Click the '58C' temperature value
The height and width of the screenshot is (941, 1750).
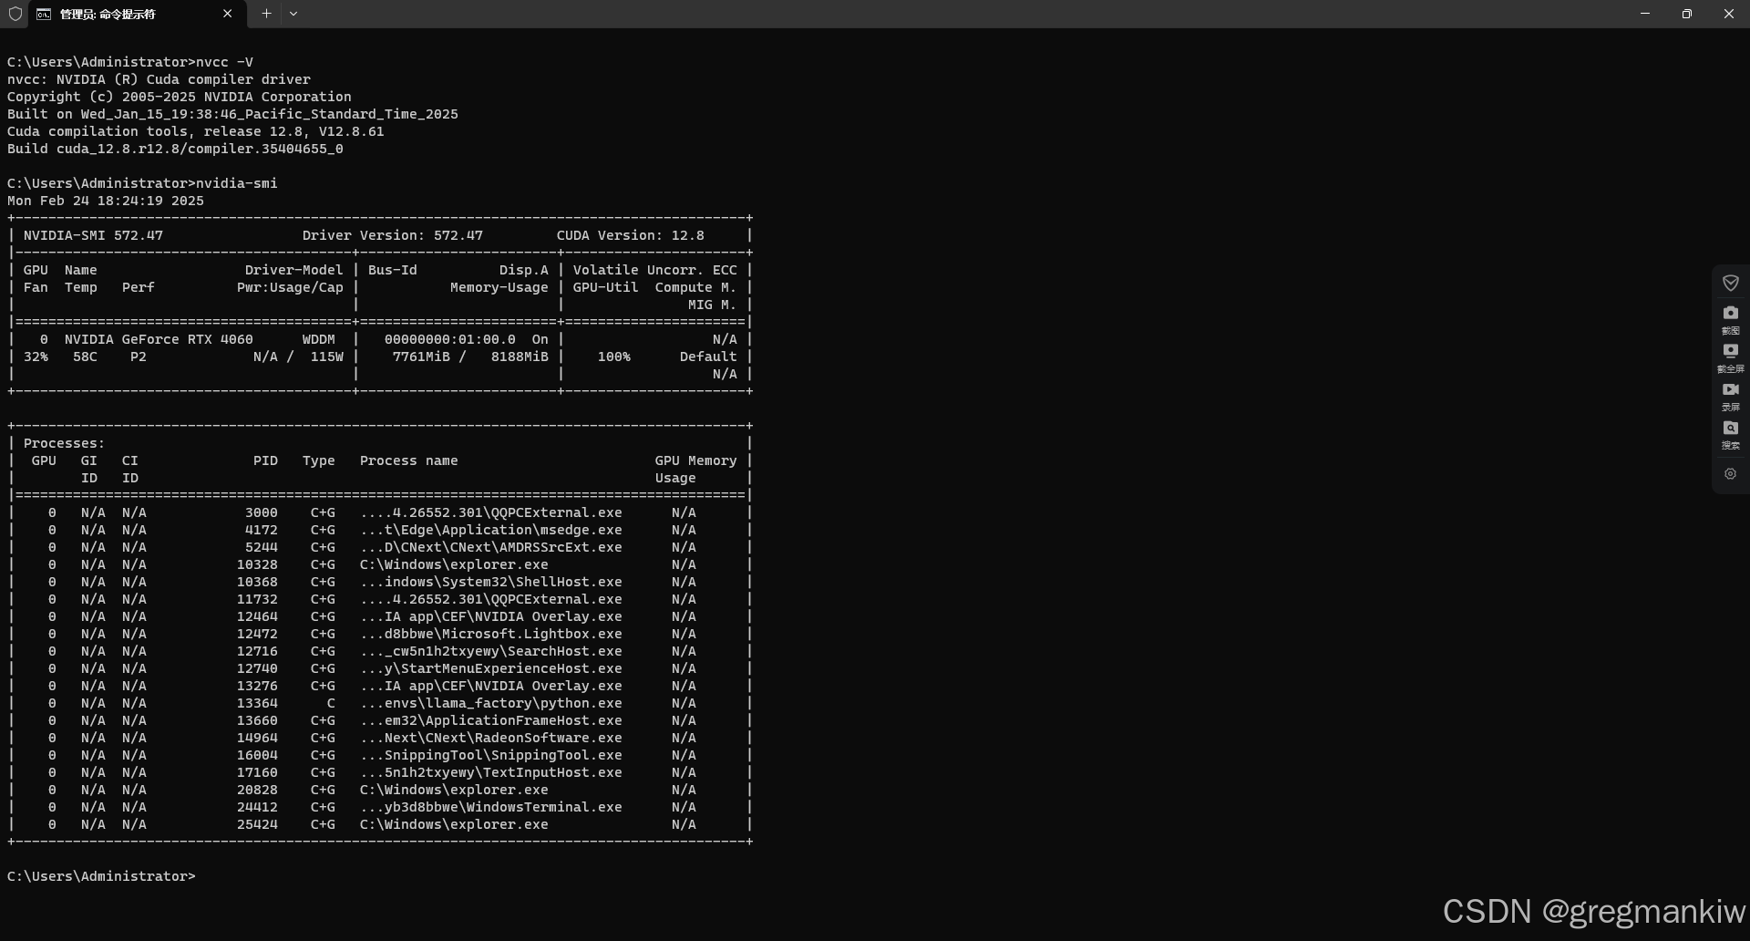[85, 357]
